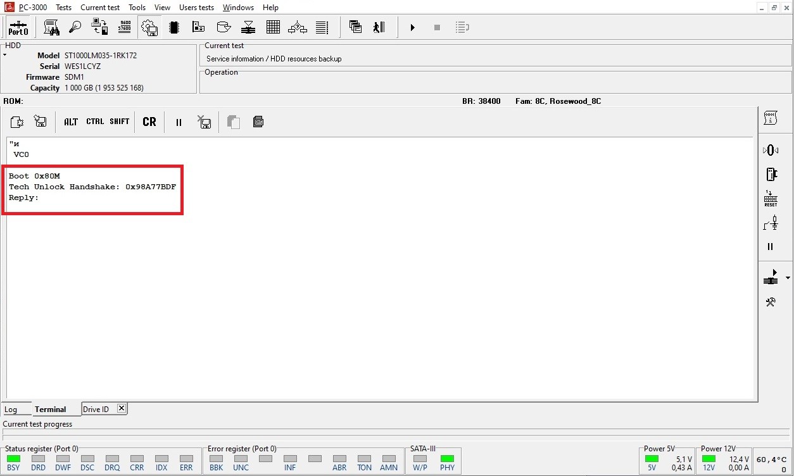This screenshot has width=794, height=476.
Task: Click the flowchart question-mark toolbar icon
Action: coord(297,27)
